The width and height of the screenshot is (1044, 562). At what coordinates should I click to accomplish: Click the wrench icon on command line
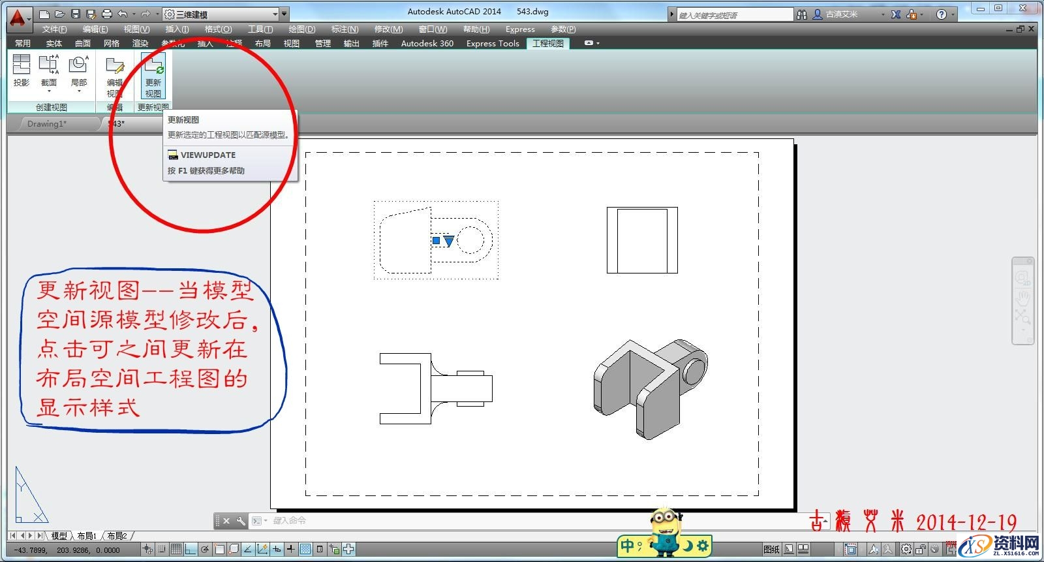click(241, 521)
